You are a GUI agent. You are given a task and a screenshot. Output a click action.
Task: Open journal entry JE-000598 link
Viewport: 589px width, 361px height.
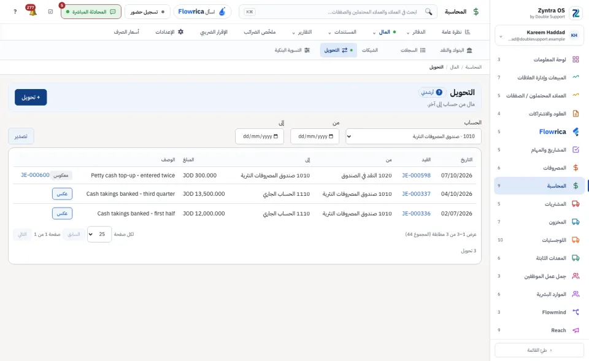[416, 175]
